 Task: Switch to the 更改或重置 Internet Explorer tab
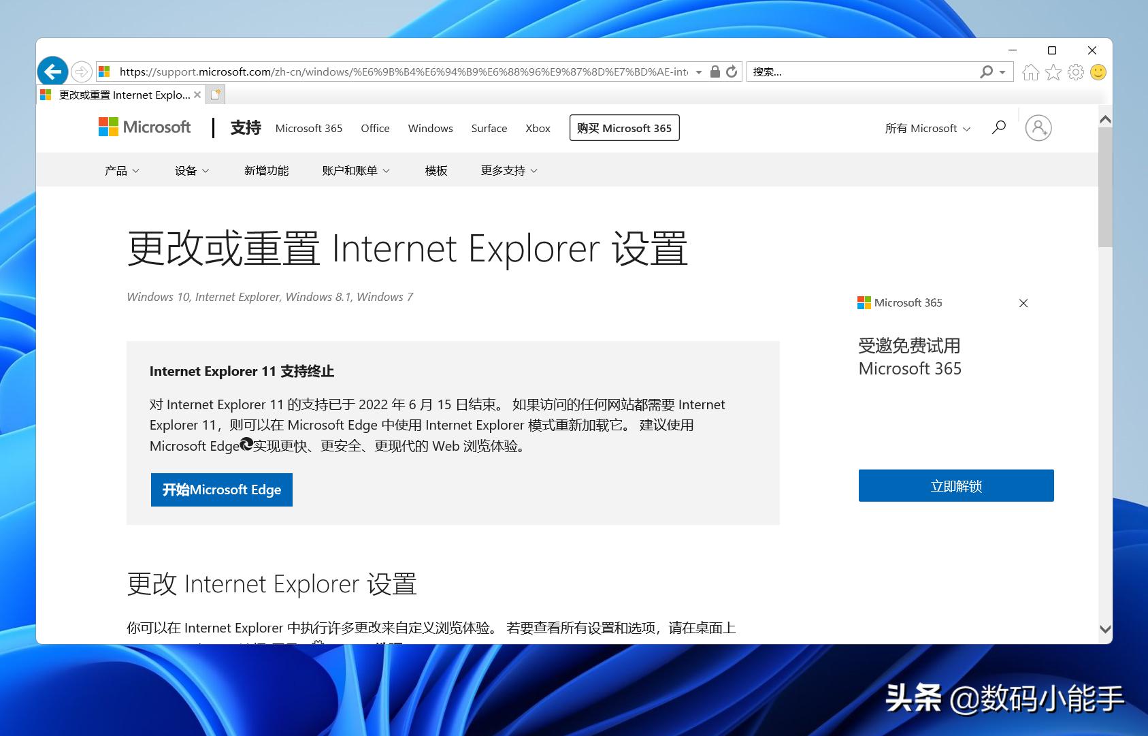point(116,95)
